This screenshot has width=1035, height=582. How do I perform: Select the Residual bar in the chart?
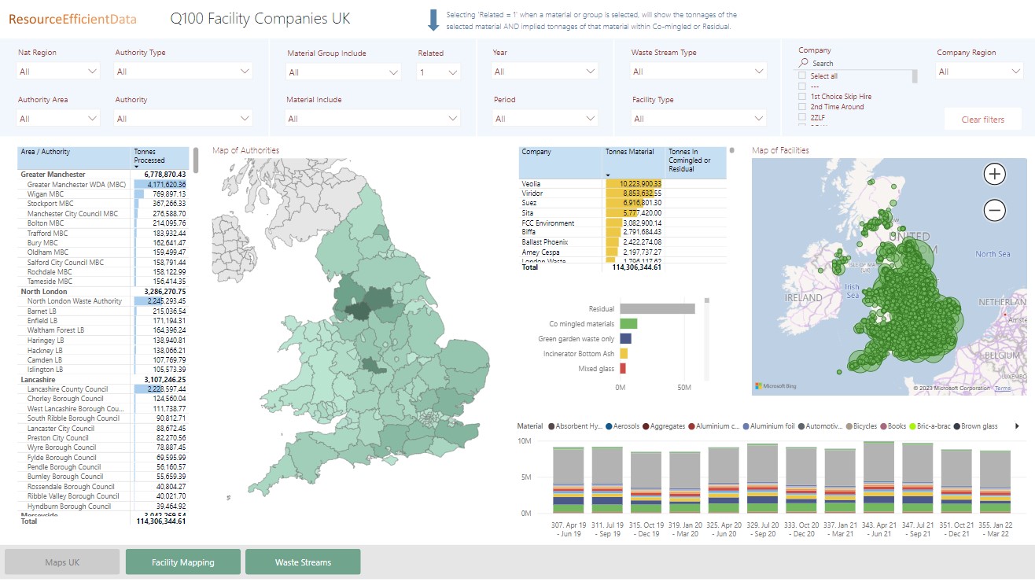(x=657, y=309)
